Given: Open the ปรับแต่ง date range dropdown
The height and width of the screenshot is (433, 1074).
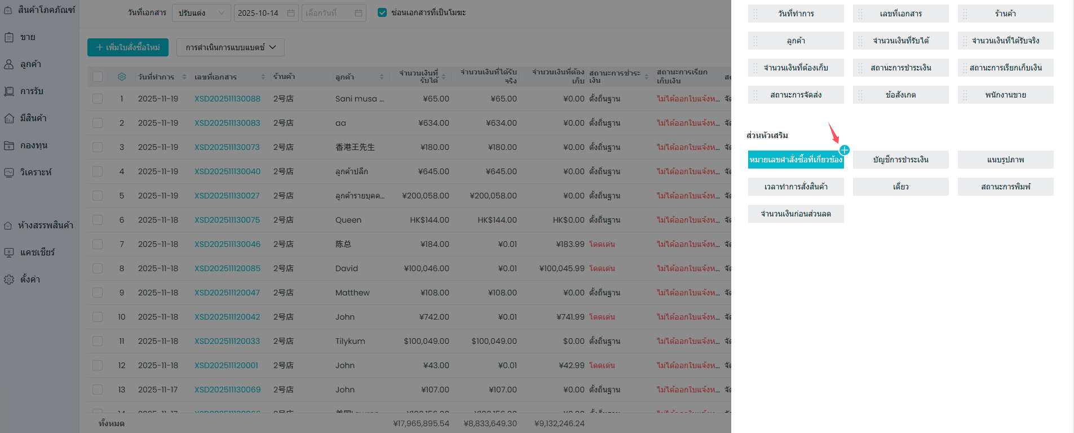Looking at the screenshot, I should pyautogui.click(x=201, y=13).
